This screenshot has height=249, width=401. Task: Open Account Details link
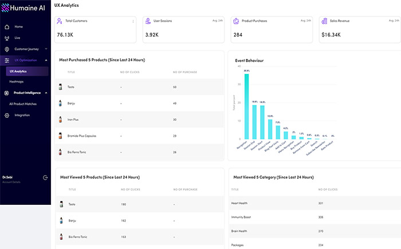point(11,182)
